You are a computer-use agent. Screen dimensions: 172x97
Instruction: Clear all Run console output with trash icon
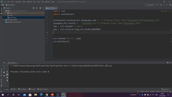[x=7, y=80]
